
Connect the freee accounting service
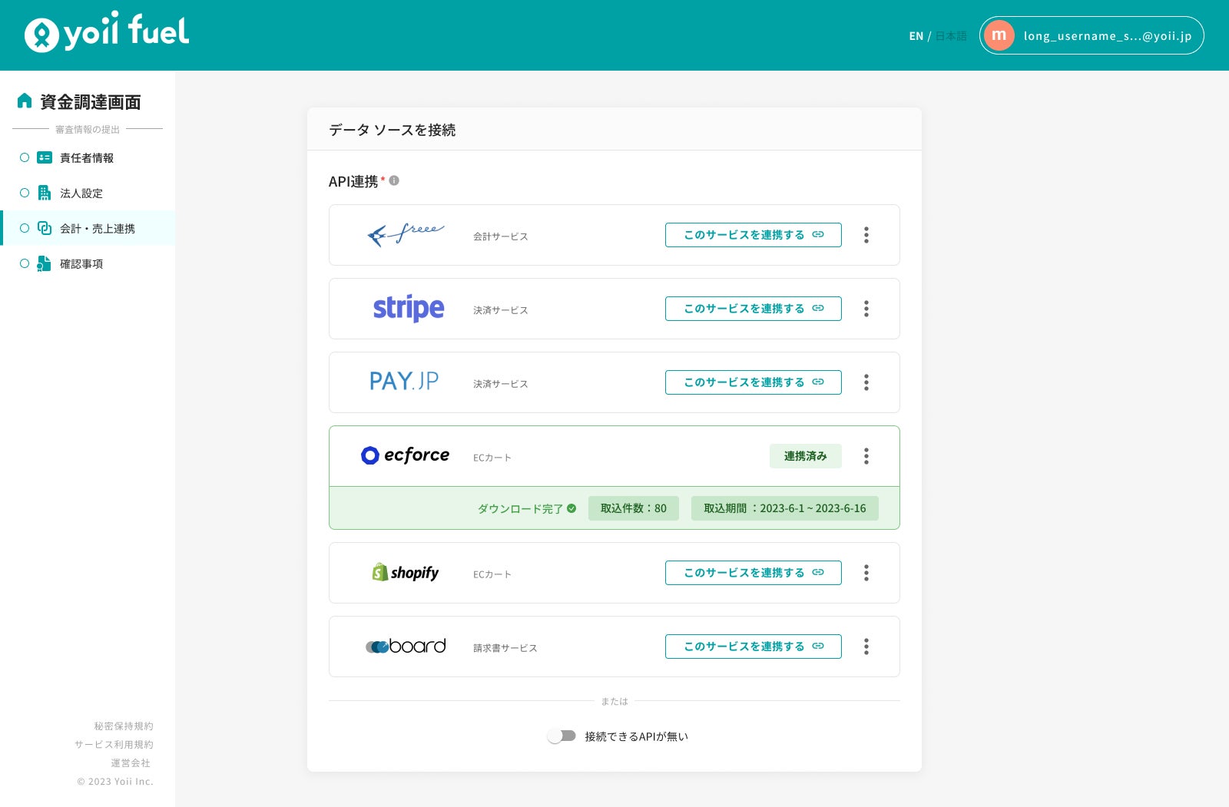coord(754,235)
